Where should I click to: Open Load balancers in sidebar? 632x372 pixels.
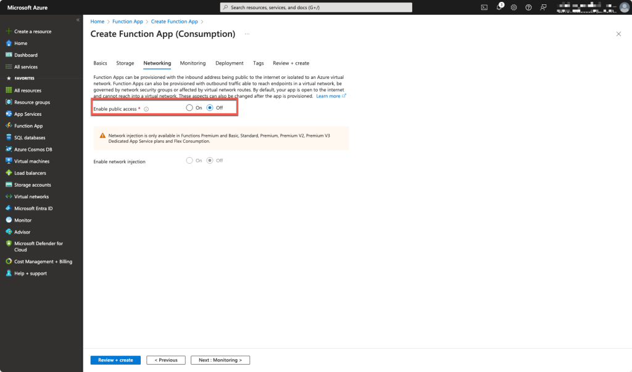(x=30, y=173)
